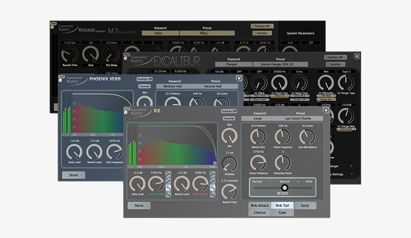Switch to the Rvb Attack tab

[260, 205]
